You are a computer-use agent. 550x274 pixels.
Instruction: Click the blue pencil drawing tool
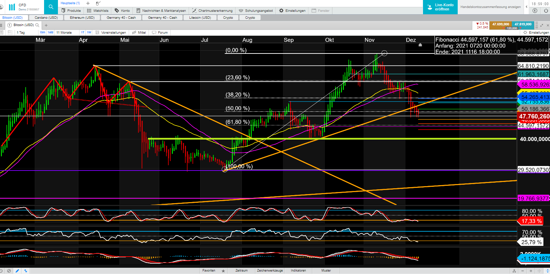pos(17,271)
